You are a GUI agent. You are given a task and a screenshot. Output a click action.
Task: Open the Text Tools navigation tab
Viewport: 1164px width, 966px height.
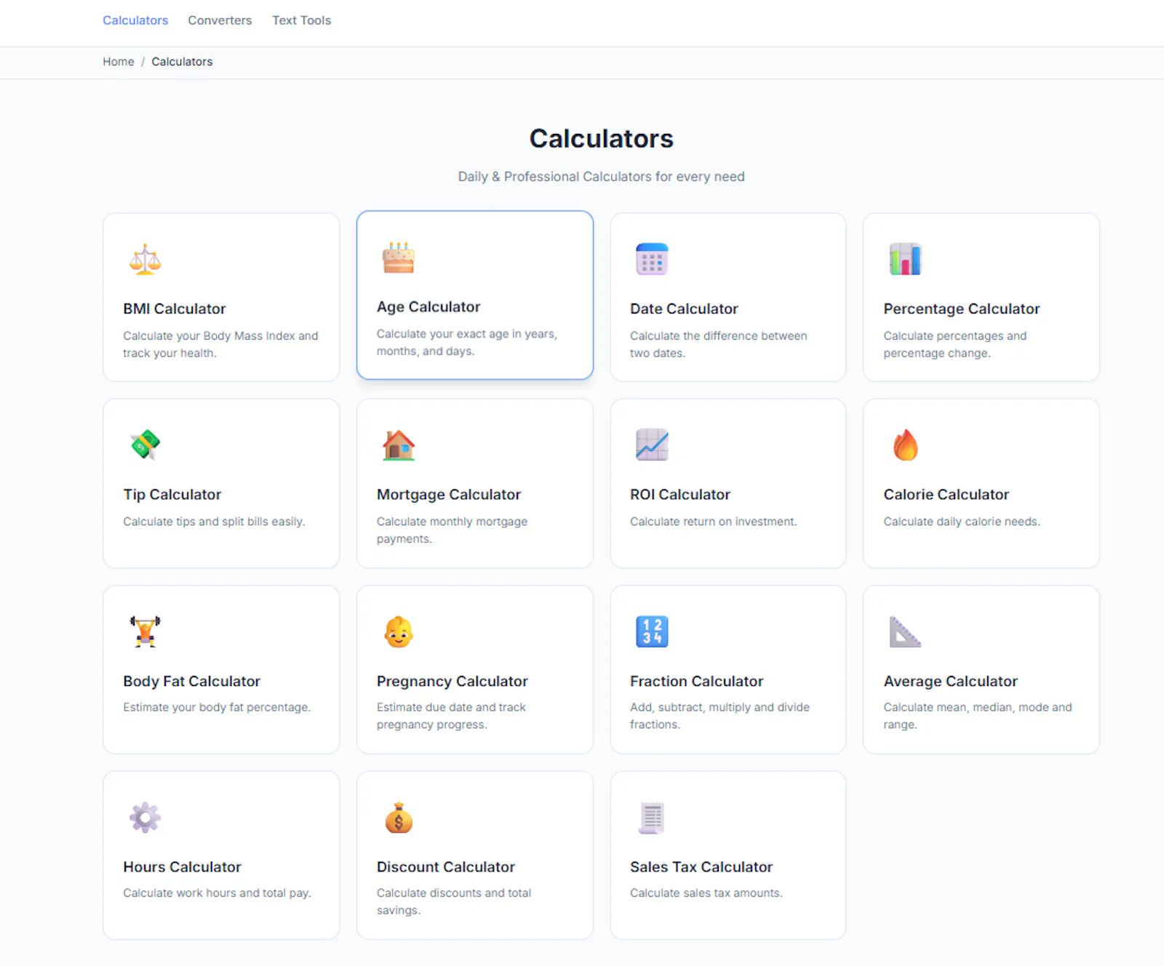pos(301,20)
